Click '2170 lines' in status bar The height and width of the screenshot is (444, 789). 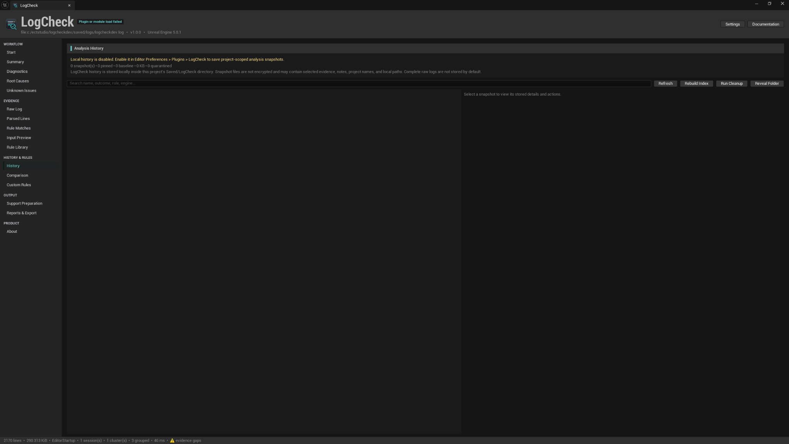[12, 441]
